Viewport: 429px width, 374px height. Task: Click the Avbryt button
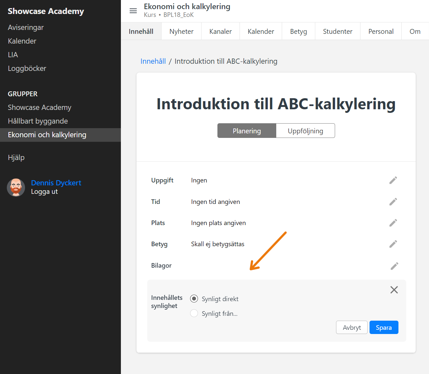click(352, 327)
